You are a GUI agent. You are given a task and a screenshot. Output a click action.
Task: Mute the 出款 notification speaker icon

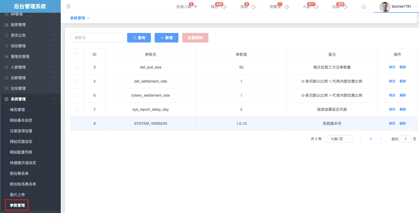pos(345,7)
